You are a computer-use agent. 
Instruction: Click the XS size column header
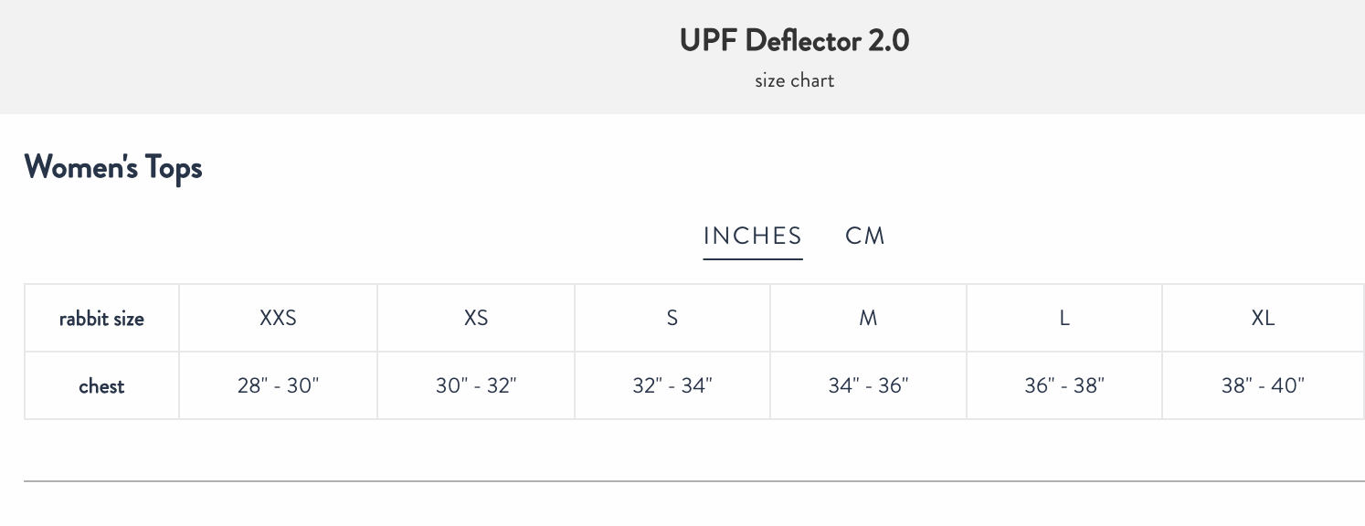[x=476, y=318]
